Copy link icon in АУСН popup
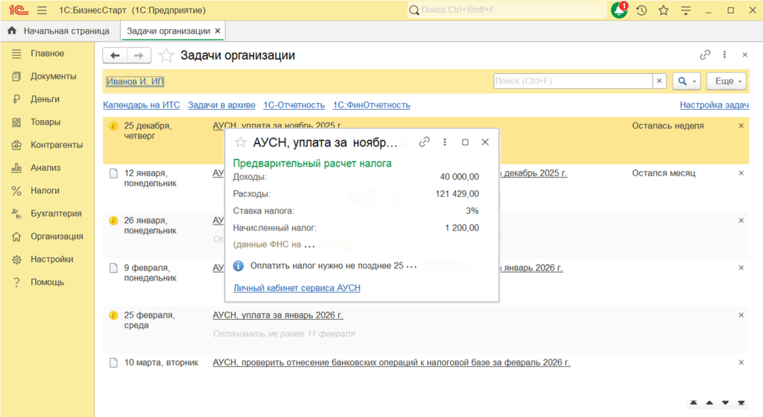 [x=425, y=142]
